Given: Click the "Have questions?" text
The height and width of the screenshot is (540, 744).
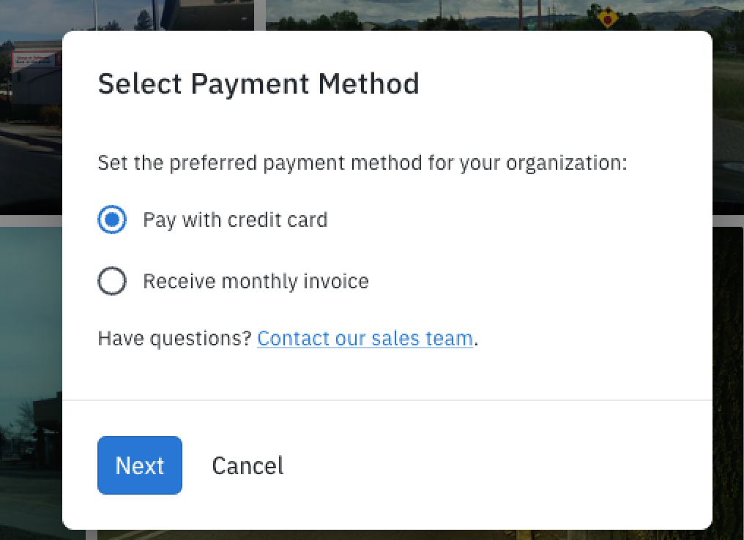Looking at the screenshot, I should (x=174, y=339).
